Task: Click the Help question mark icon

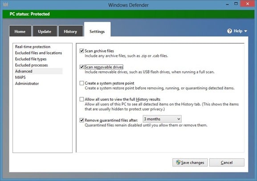Action: (x=229, y=31)
